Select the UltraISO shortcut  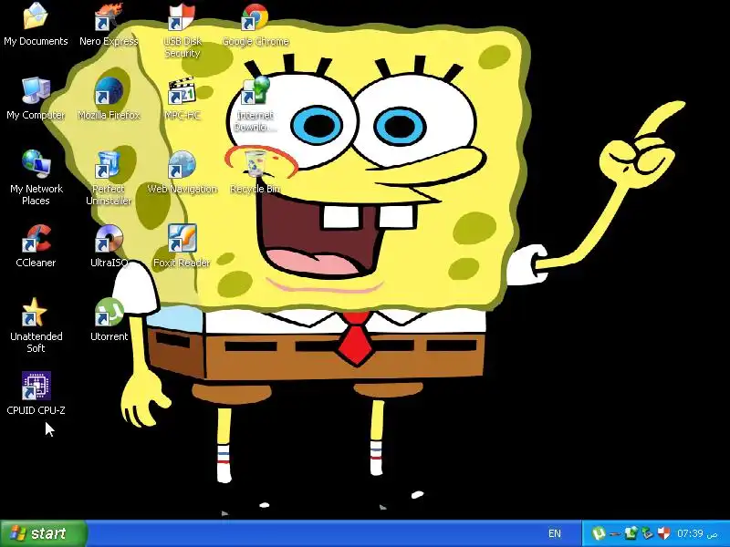[109, 245]
